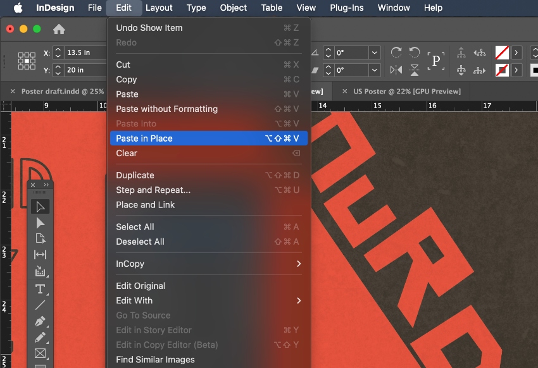Select the Direct Selection tool
This screenshot has width=538, height=368.
point(40,223)
